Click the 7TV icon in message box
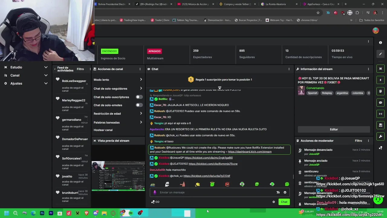 coord(278,192)
